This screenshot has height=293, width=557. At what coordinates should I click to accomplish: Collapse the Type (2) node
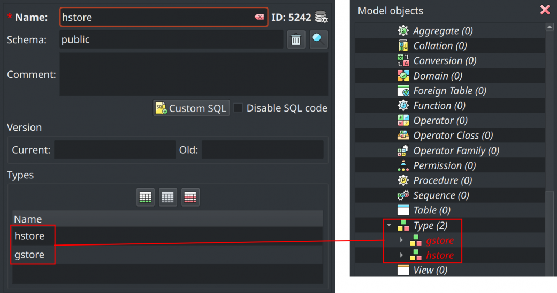[x=389, y=225]
